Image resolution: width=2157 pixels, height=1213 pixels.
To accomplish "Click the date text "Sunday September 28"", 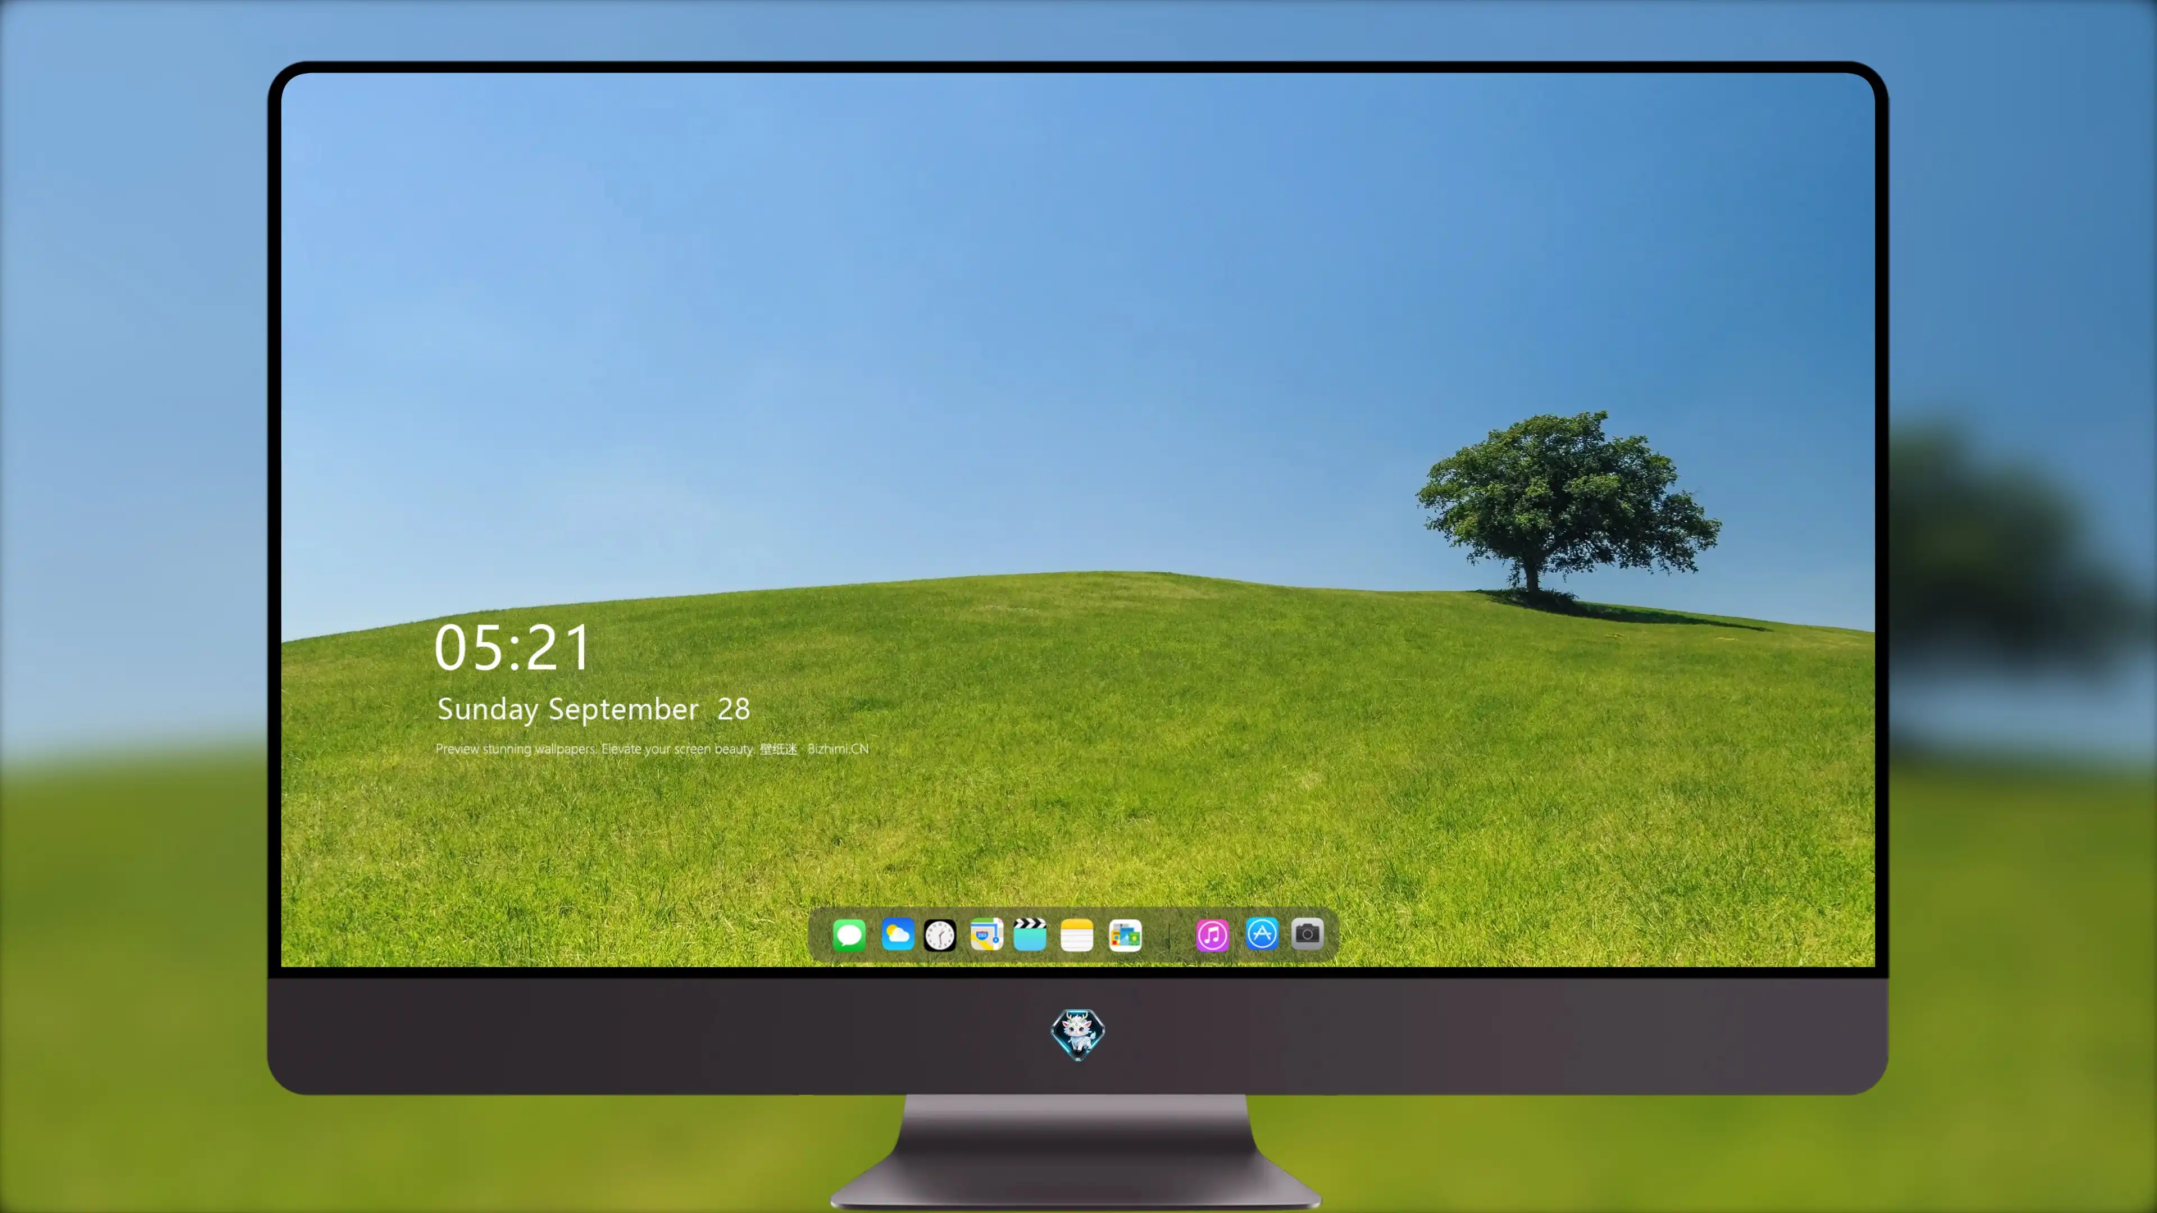I will 594,709.
